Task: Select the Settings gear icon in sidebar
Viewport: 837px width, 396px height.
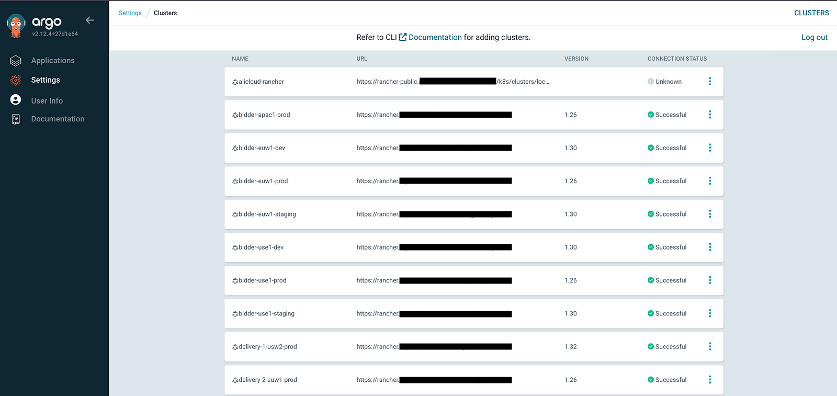Action: point(15,80)
